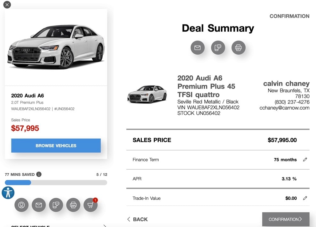This screenshot has height=227, width=316.
Task: Open the accessibility options icon
Action: click(8, 193)
